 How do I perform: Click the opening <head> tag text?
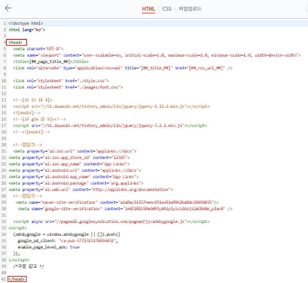[x=15, y=43]
